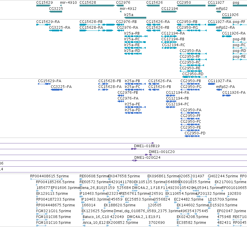Select BAC clone DME1-001C20
The image size is (247, 227).
coord(162,152)
